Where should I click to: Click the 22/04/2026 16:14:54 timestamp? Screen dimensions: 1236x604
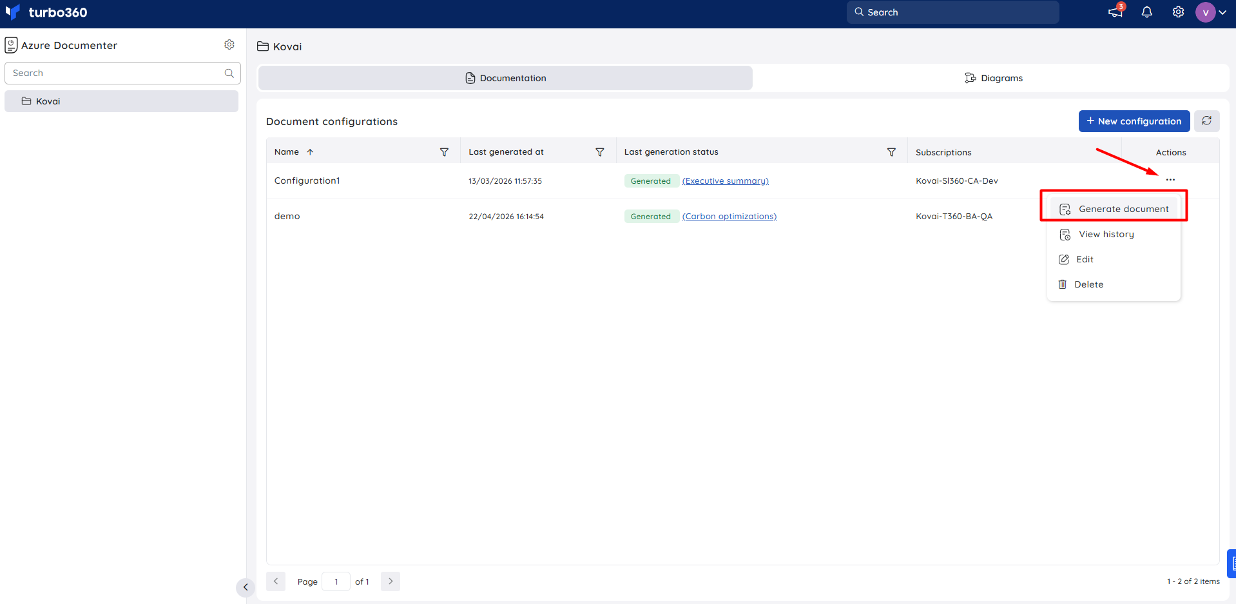pos(506,217)
